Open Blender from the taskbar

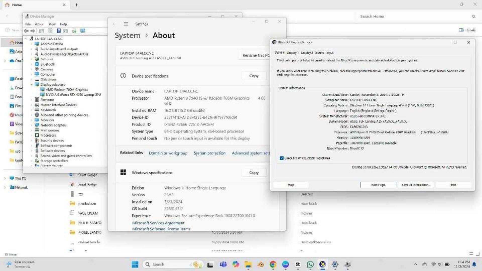click(x=261, y=264)
